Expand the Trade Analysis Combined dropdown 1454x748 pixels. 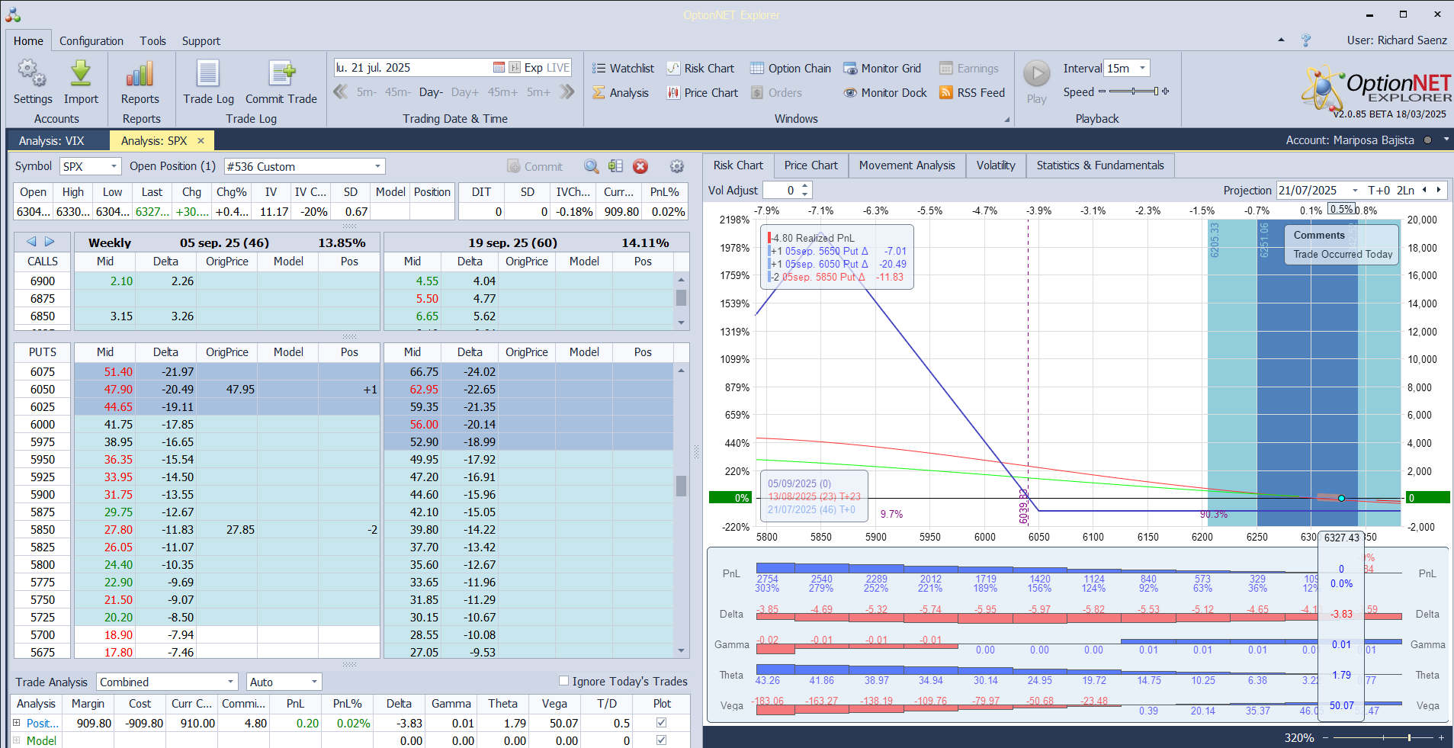pos(230,682)
